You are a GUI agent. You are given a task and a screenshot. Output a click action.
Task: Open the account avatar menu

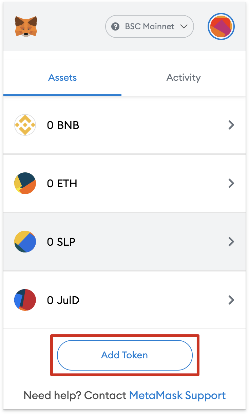pos(221,26)
